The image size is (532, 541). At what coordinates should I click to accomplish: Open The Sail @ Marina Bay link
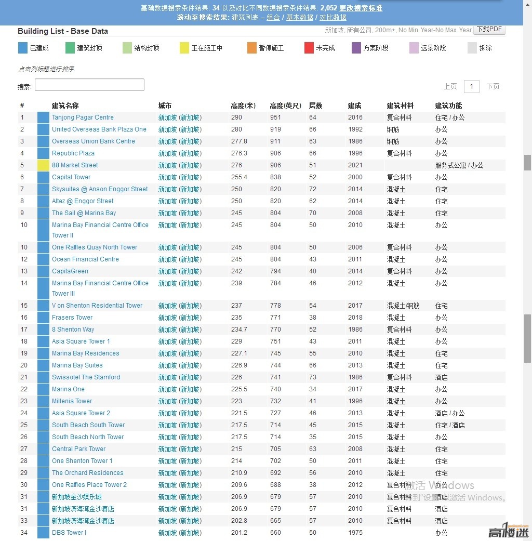coord(84,213)
